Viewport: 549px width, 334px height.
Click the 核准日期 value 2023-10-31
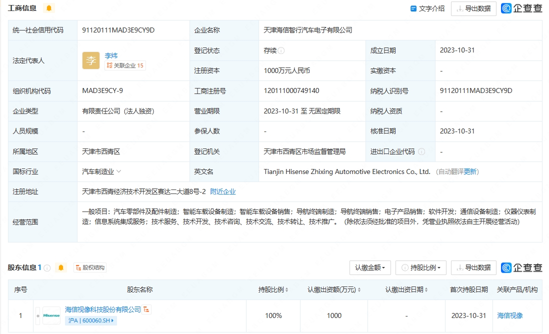point(457,131)
